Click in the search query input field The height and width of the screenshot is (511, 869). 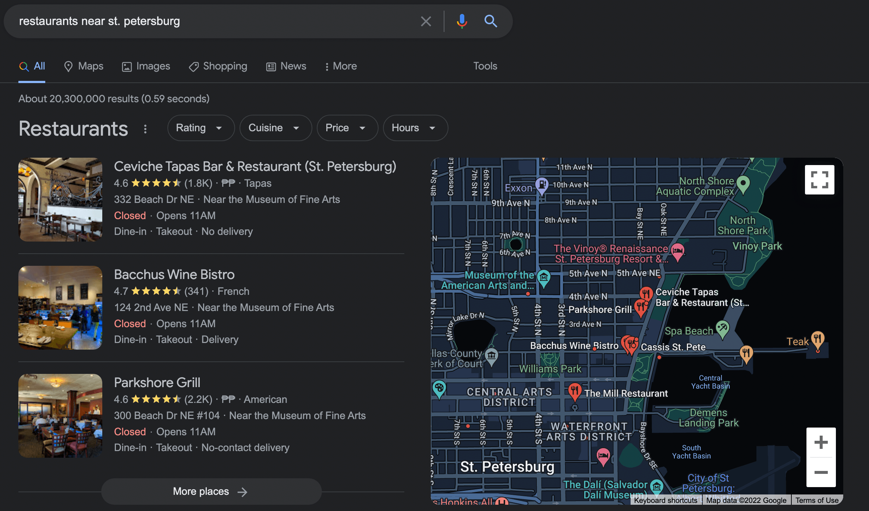coord(217,21)
